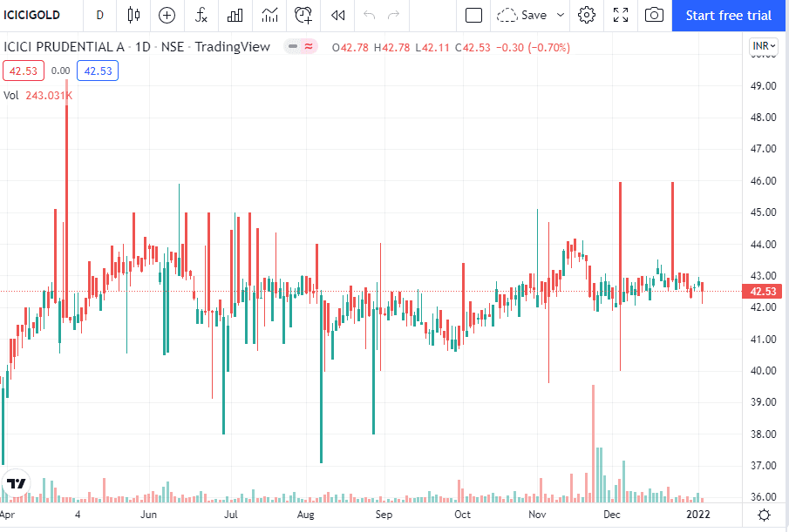Open the candlestick chart style menu
The width and height of the screenshot is (789, 532).
(133, 15)
